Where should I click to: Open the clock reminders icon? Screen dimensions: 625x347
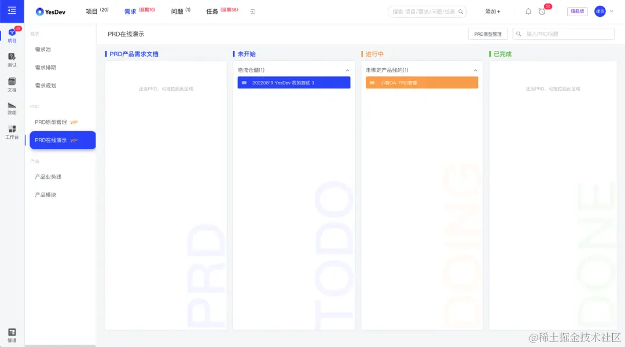pos(542,12)
